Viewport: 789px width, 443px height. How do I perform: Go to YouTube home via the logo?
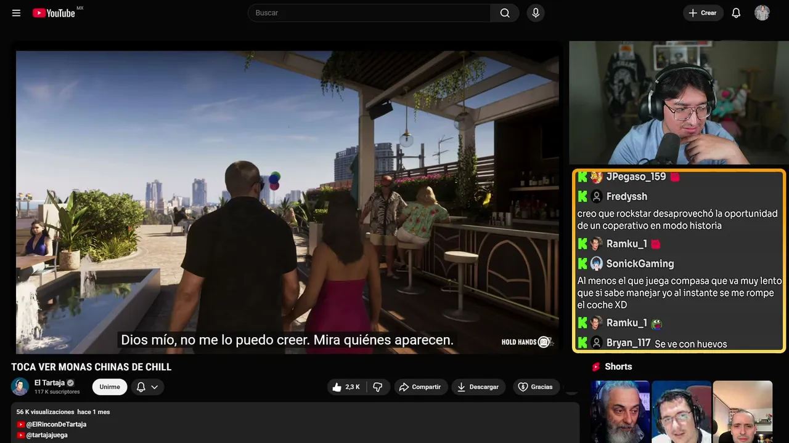click(x=54, y=13)
